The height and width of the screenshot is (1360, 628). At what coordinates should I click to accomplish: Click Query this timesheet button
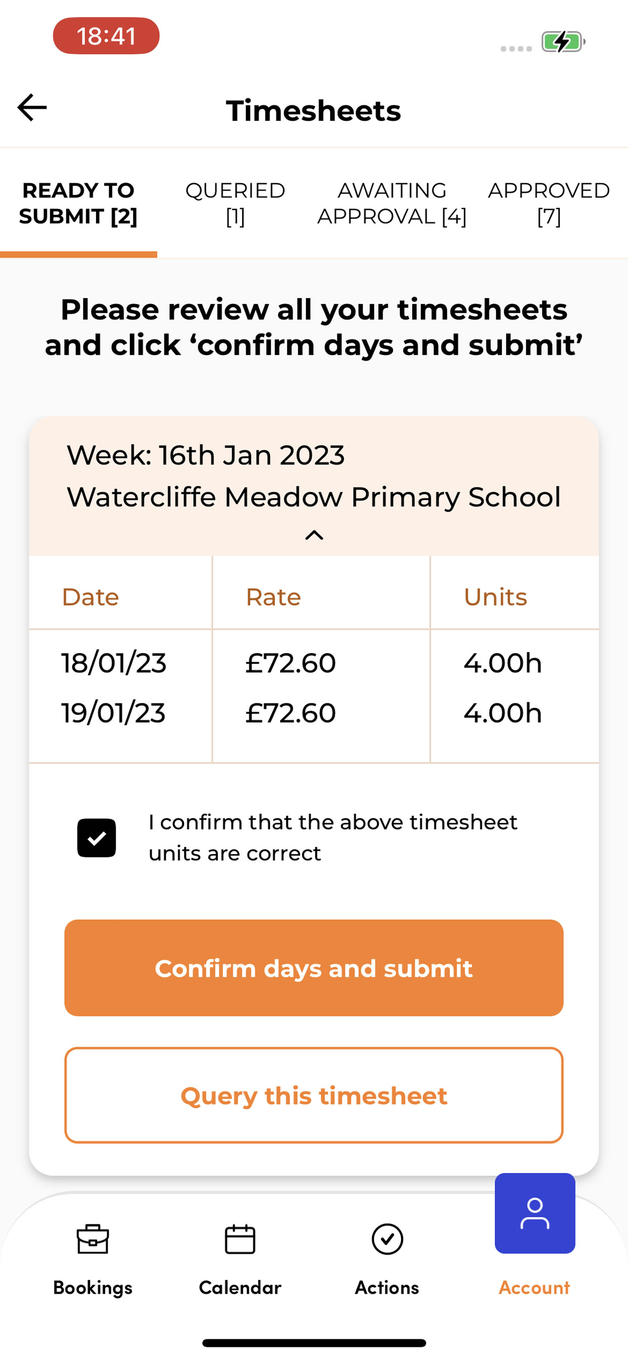pos(314,1095)
